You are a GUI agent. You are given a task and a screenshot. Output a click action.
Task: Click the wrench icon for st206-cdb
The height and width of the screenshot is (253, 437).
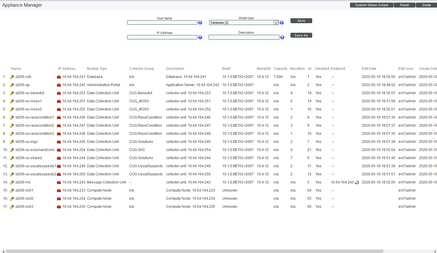[12, 77]
